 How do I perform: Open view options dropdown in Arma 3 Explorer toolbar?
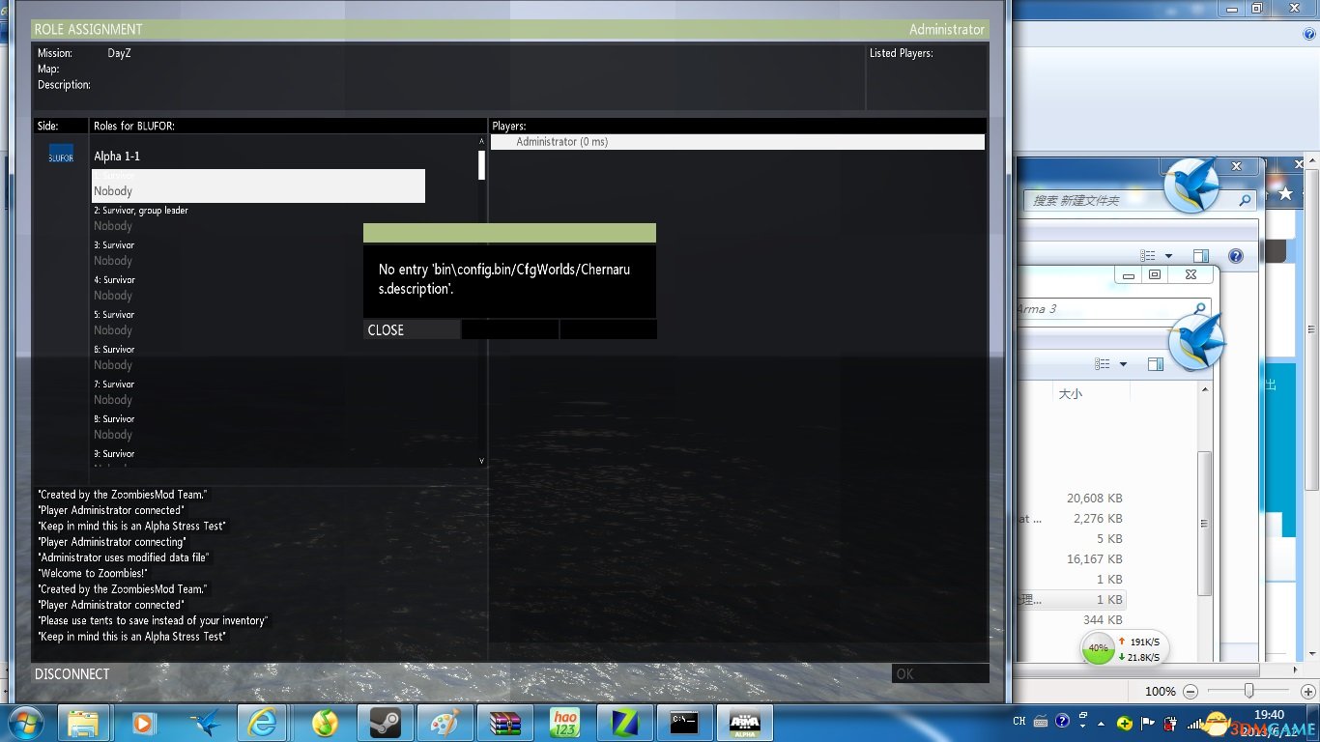click(x=1123, y=364)
